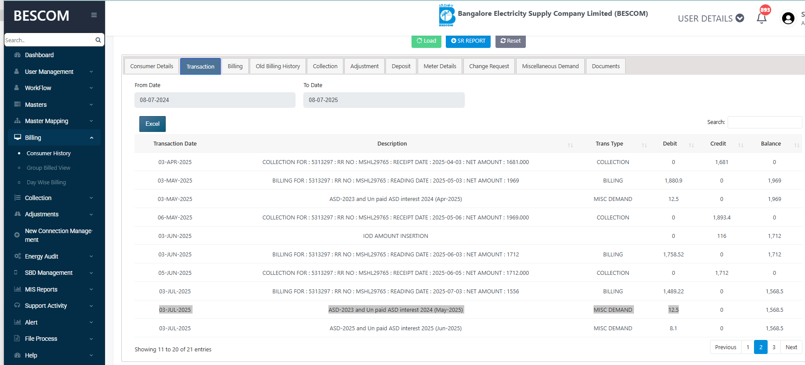Open the Change Request tab
This screenshot has width=805, height=365.
(x=489, y=66)
